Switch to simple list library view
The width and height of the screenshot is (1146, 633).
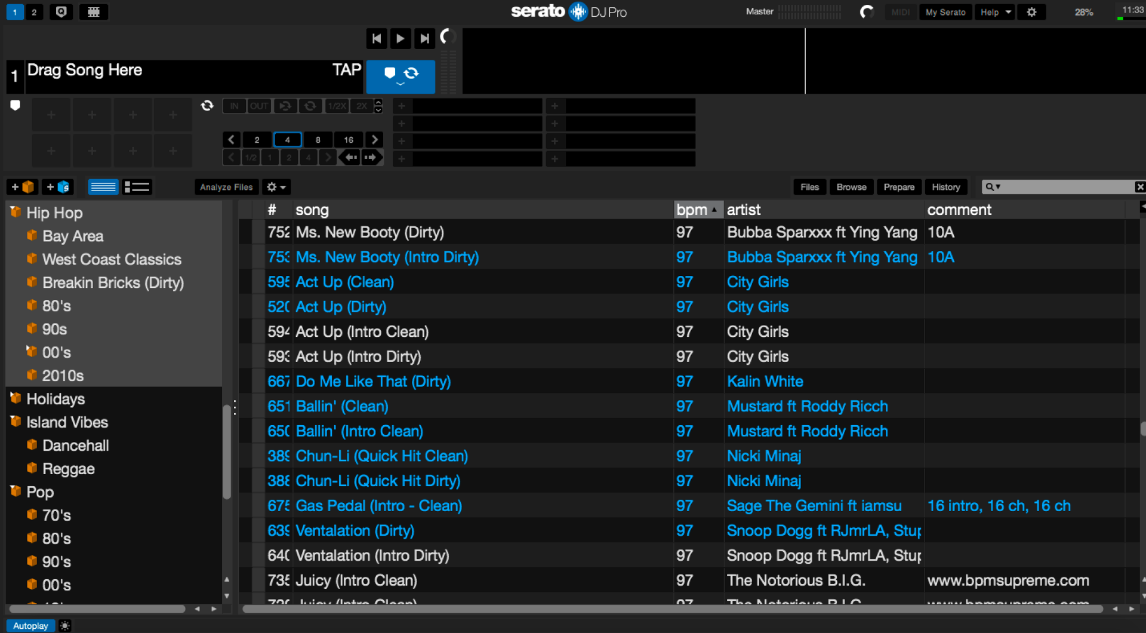103,187
